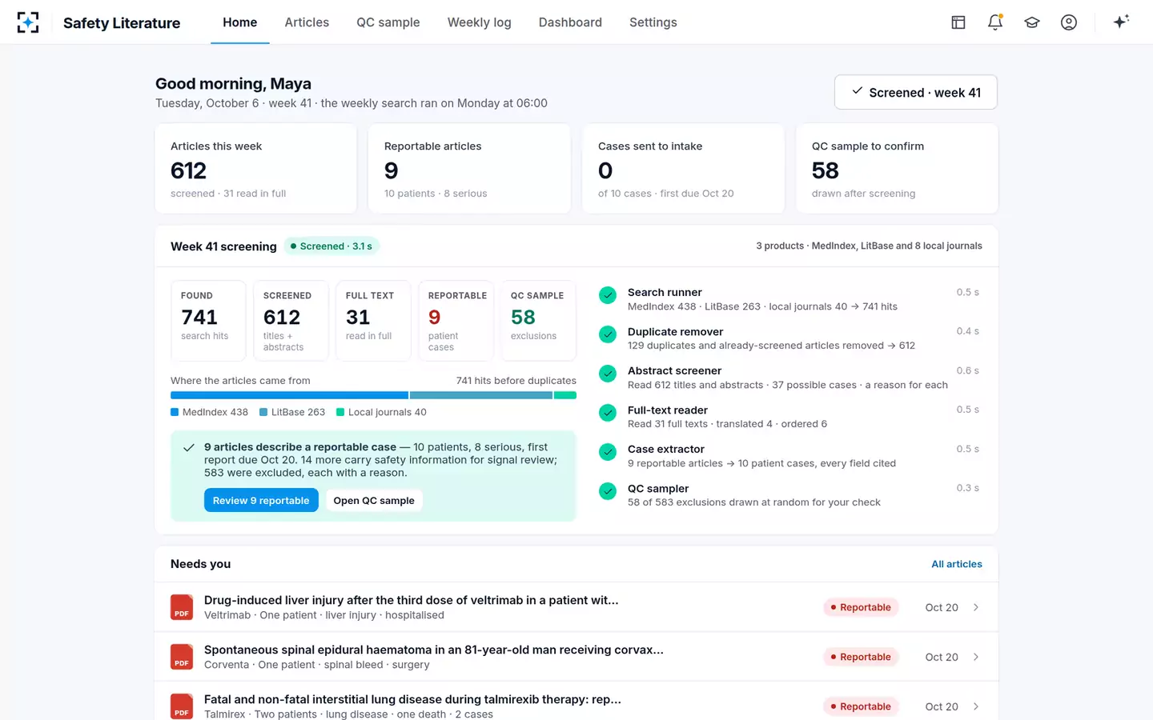Select the QC Sample 58 exclusions card

point(538,321)
